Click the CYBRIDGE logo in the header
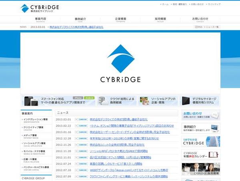Viewport: 240px width, 181px height. coord(40,8)
